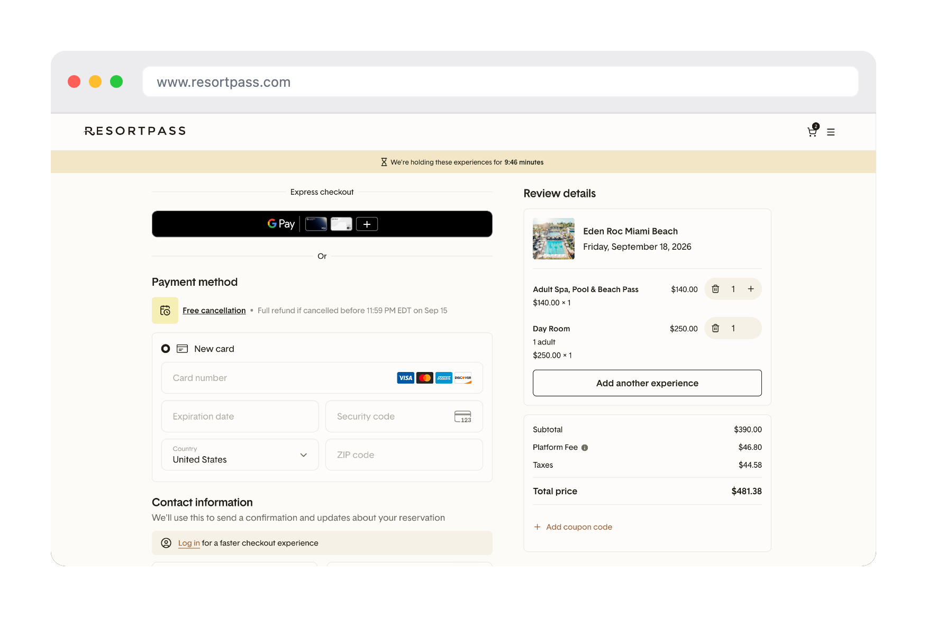Screen dimensions: 927x617
Task: Click the Google Pay light card thumbnail
Action: pos(341,224)
